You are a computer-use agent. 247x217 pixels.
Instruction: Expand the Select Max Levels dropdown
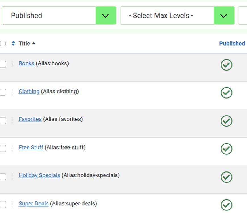point(177,16)
